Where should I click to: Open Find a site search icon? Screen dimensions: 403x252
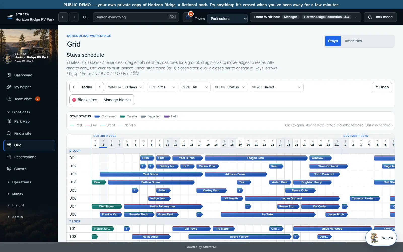coord(9,133)
